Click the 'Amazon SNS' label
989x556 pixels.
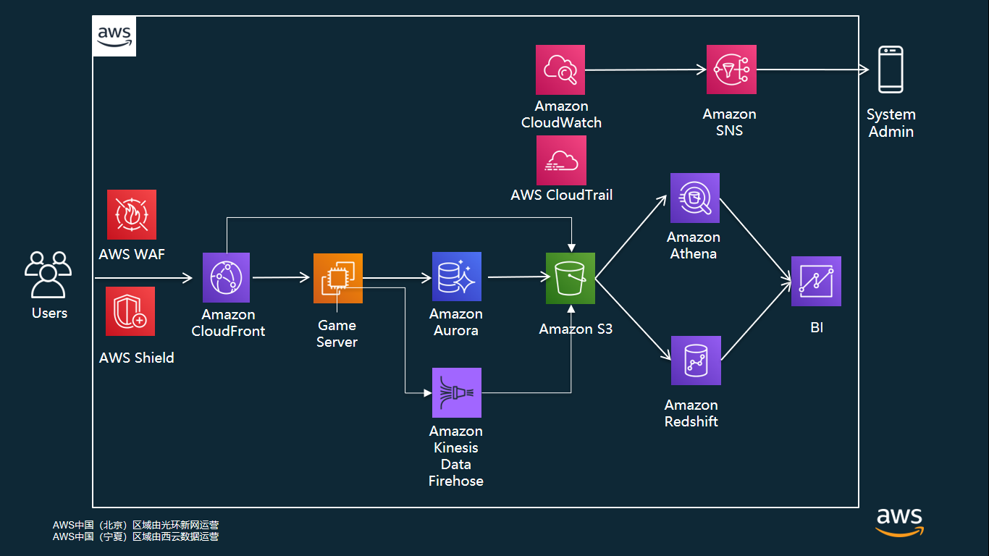pyautogui.click(x=729, y=122)
